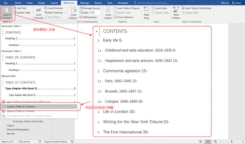Viewport: 245px width, 144px height.
Task: Open the File tab
Action: [x=6, y=3]
